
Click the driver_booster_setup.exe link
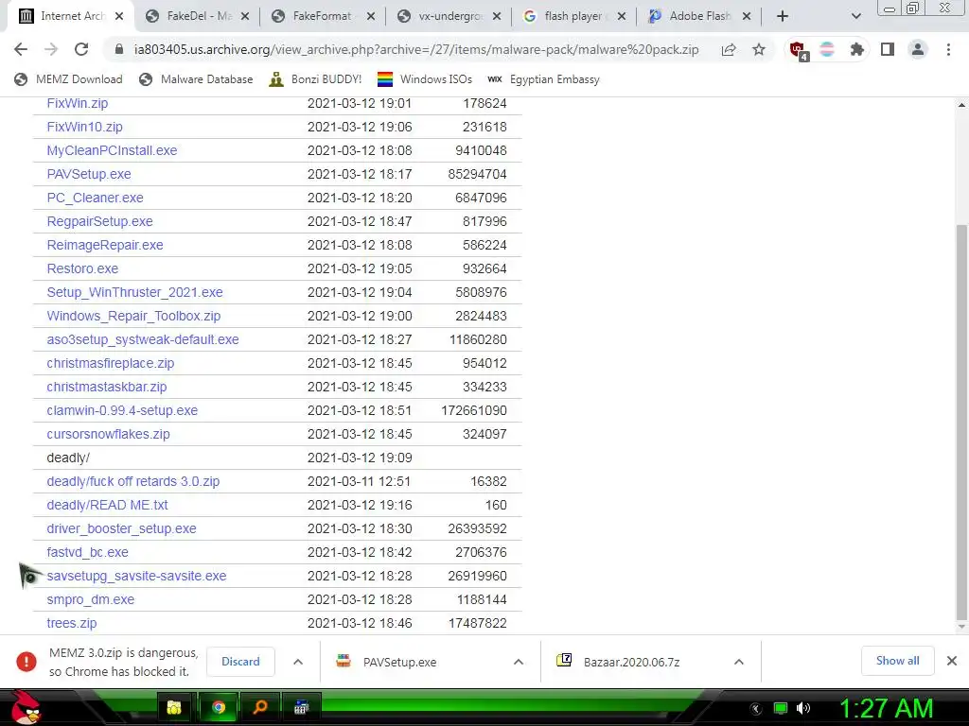tap(122, 528)
